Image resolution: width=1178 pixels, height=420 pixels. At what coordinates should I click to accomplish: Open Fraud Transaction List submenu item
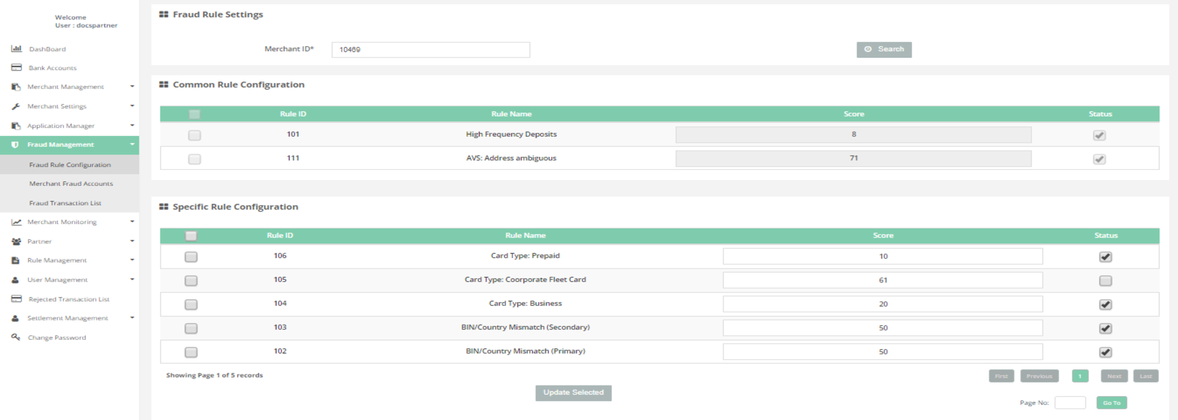tap(65, 203)
